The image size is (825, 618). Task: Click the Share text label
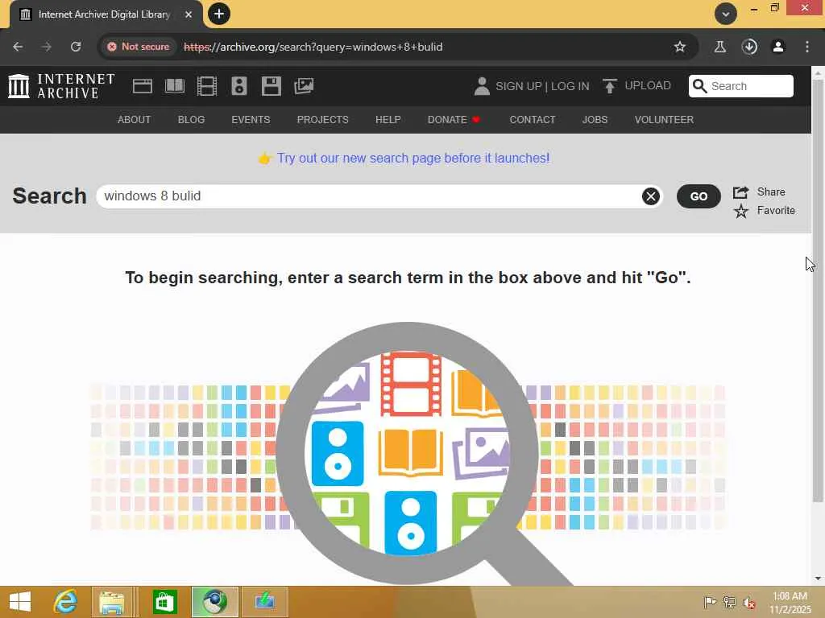pos(771,192)
